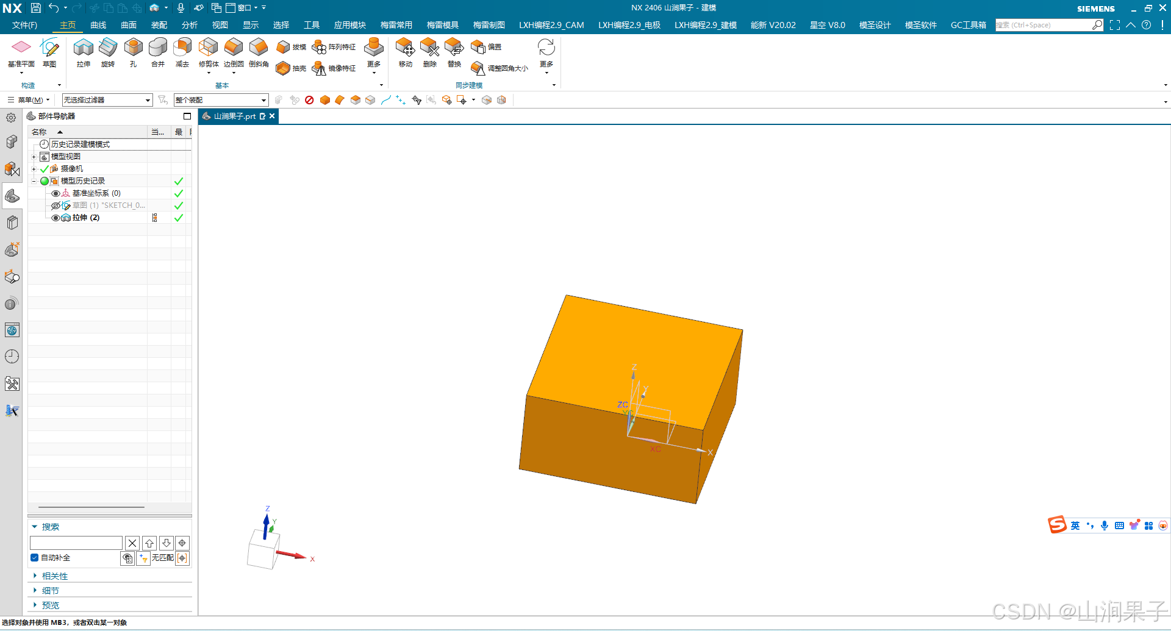Click the 删除 delete face tool
Viewport: 1171px width, 631px height.
click(x=430, y=52)
